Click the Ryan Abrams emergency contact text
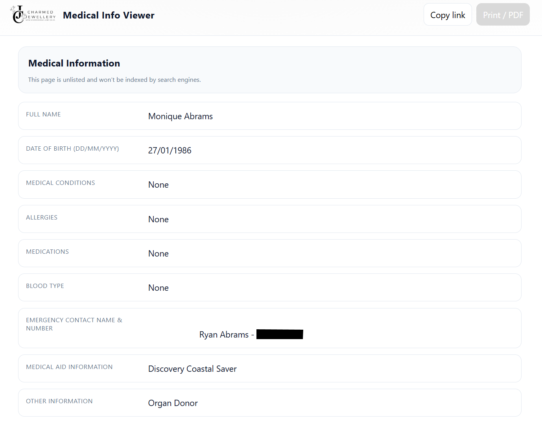 223,335
